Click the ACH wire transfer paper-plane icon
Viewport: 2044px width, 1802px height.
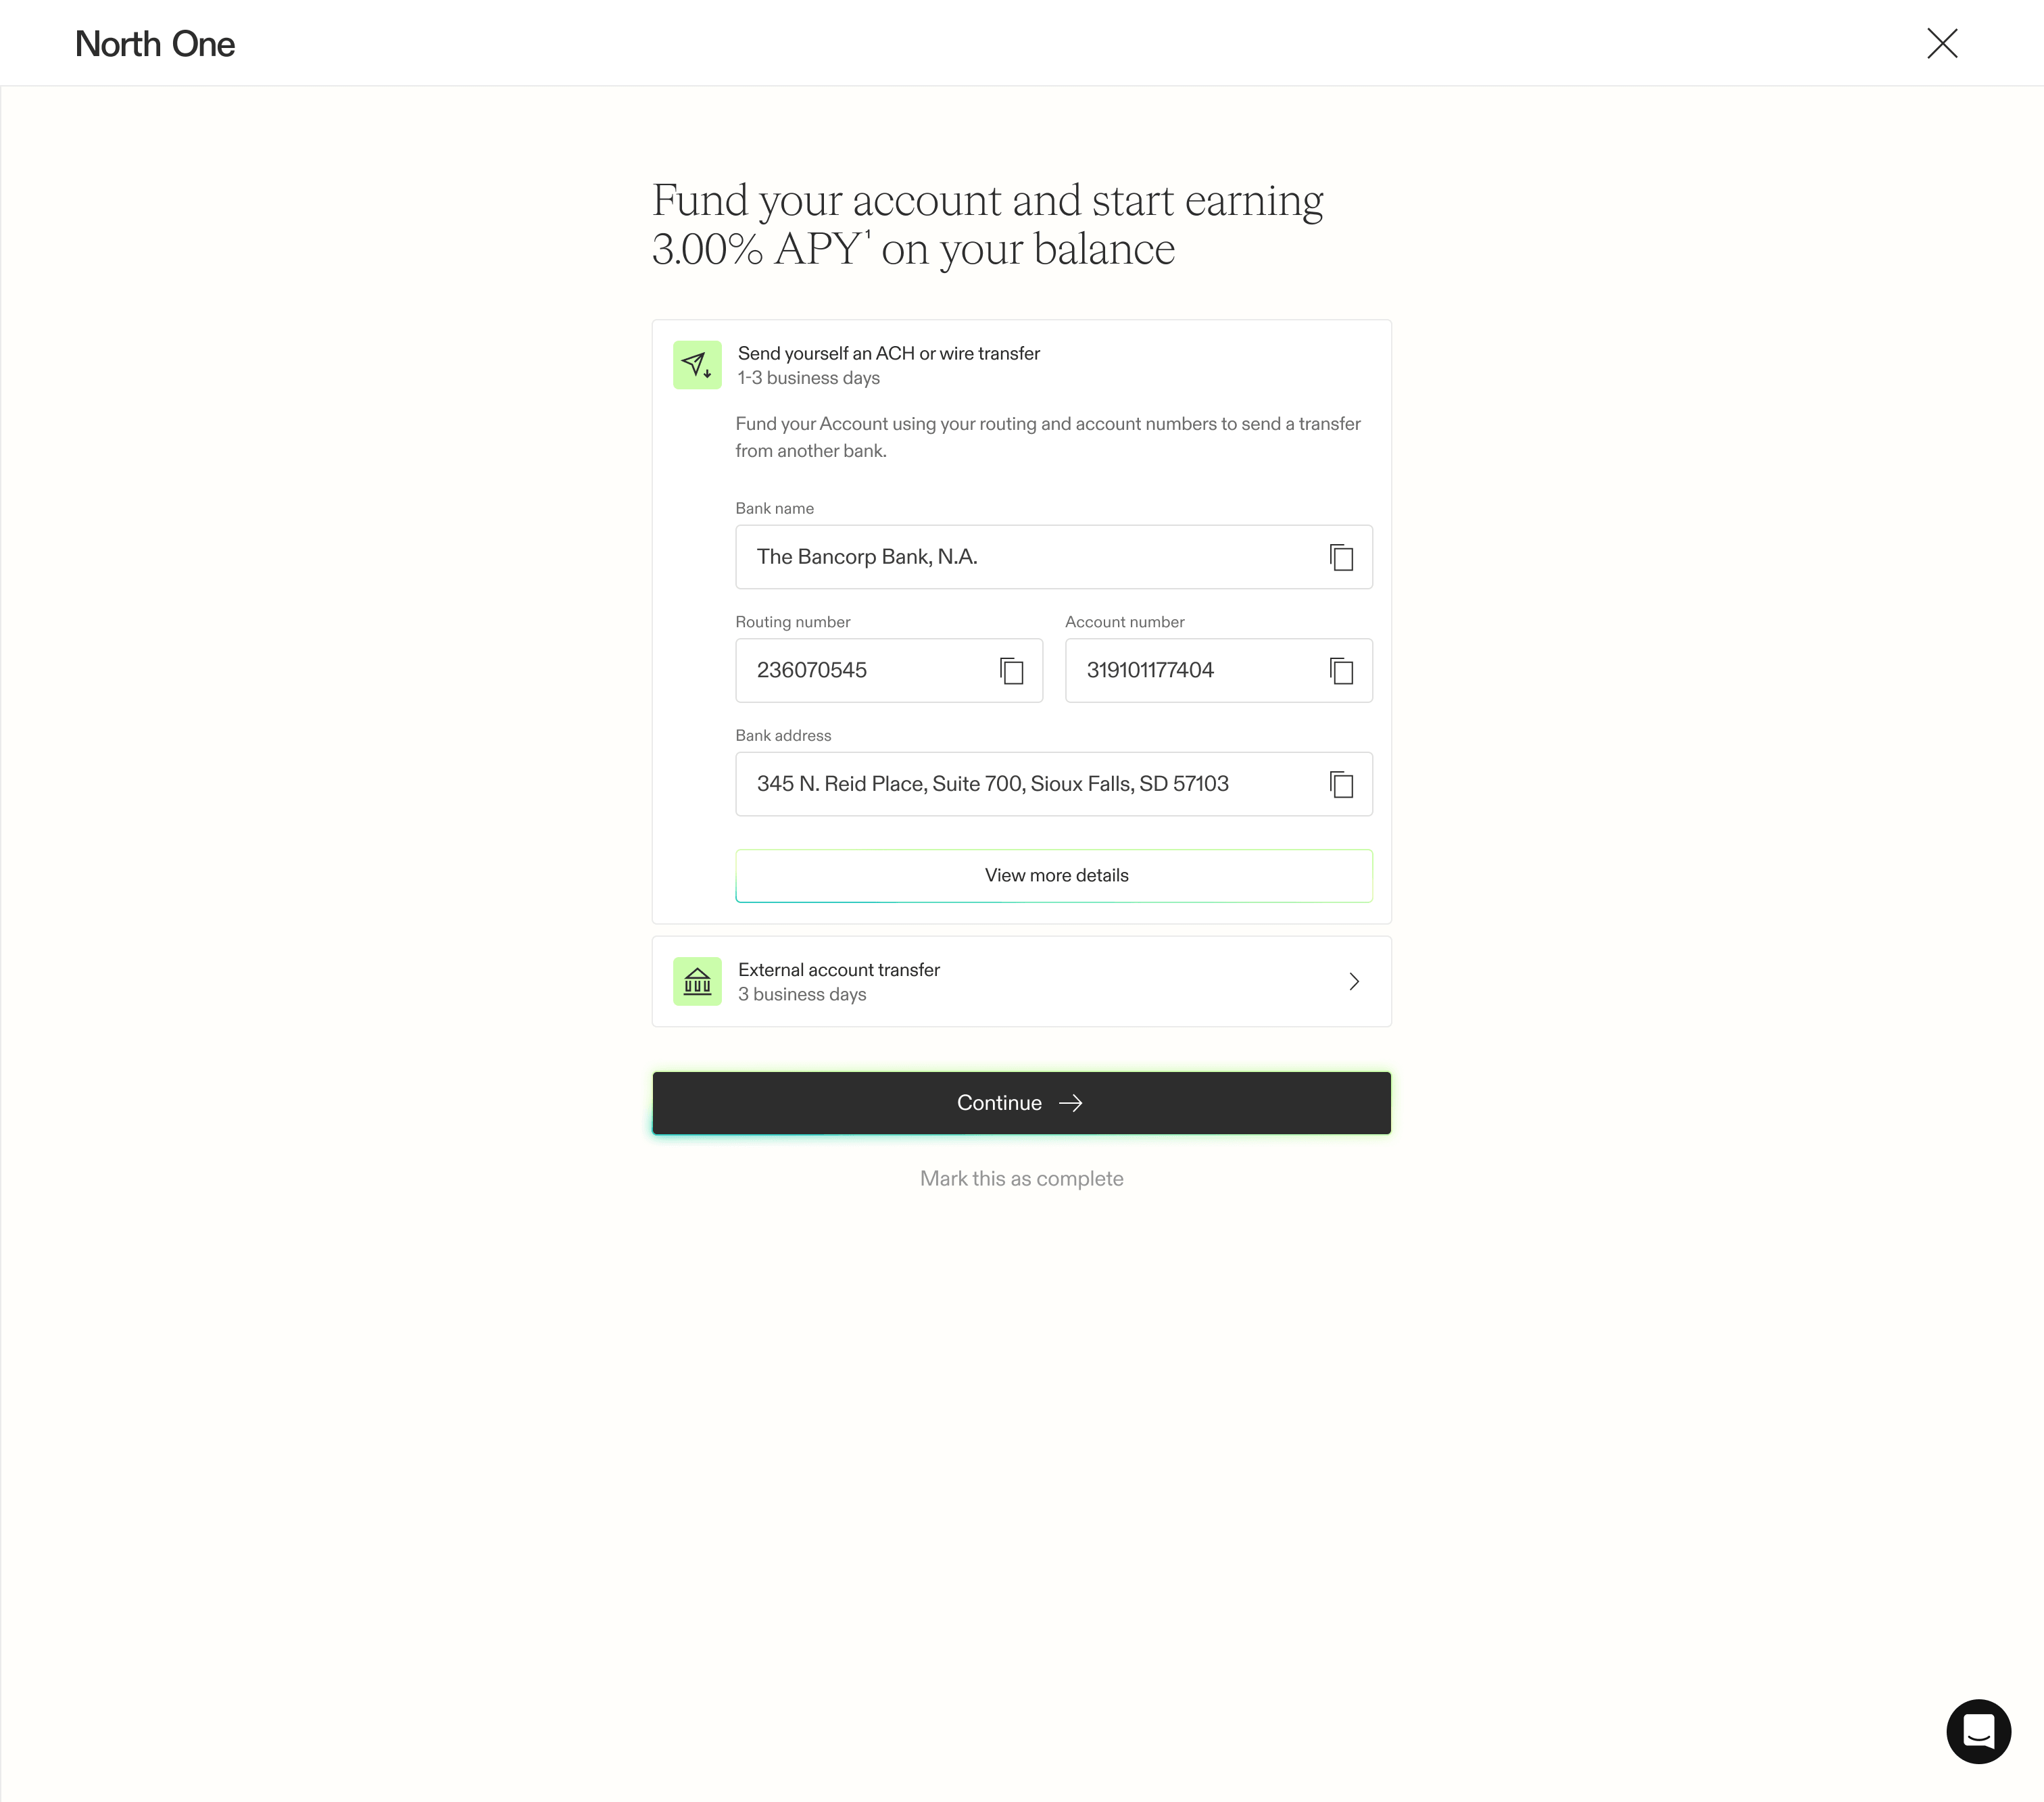coord(697,365)
